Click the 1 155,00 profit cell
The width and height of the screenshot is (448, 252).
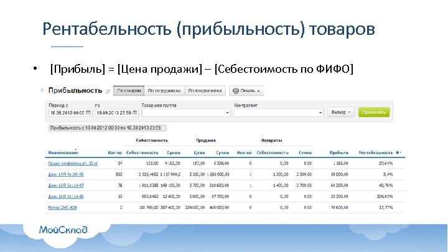point(340,164)
